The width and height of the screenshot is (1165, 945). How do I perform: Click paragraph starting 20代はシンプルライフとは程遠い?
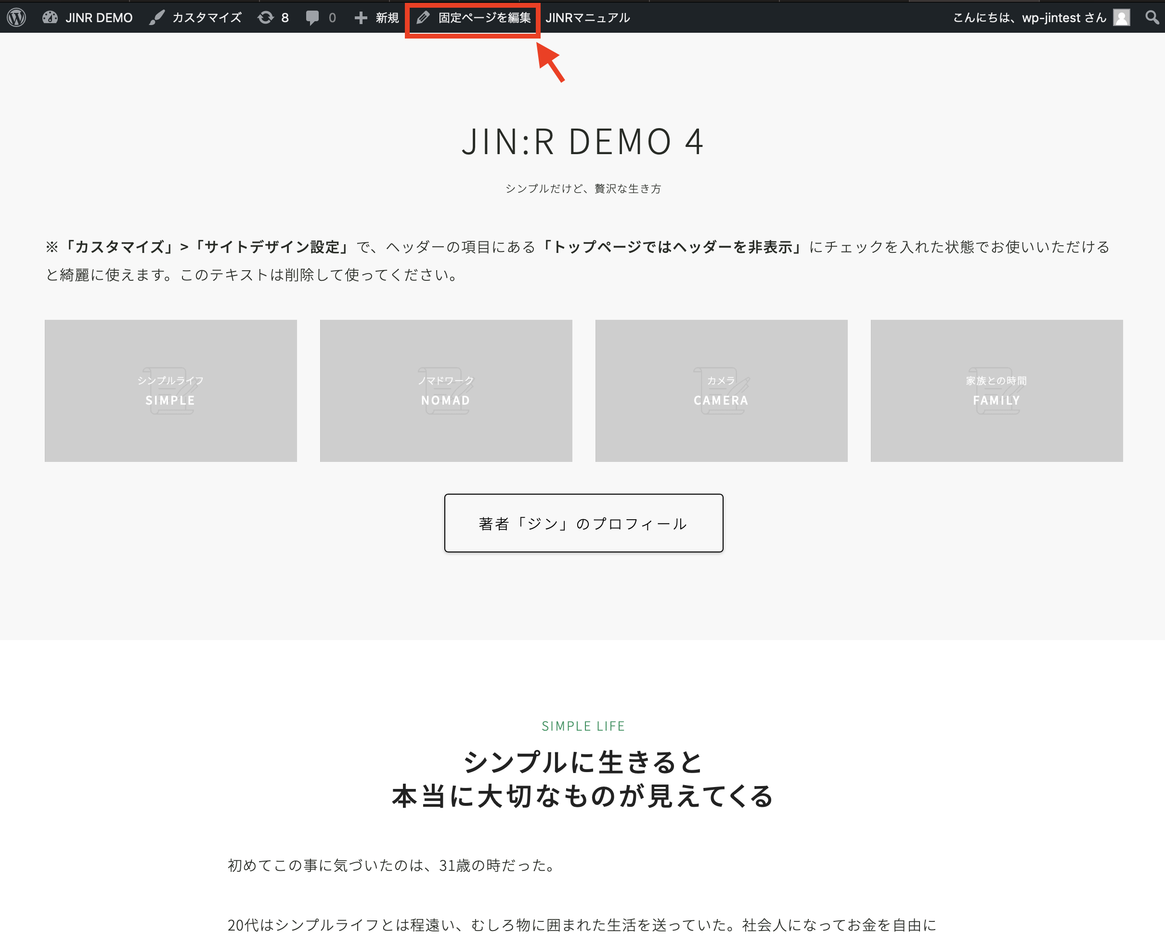(582, 925)
